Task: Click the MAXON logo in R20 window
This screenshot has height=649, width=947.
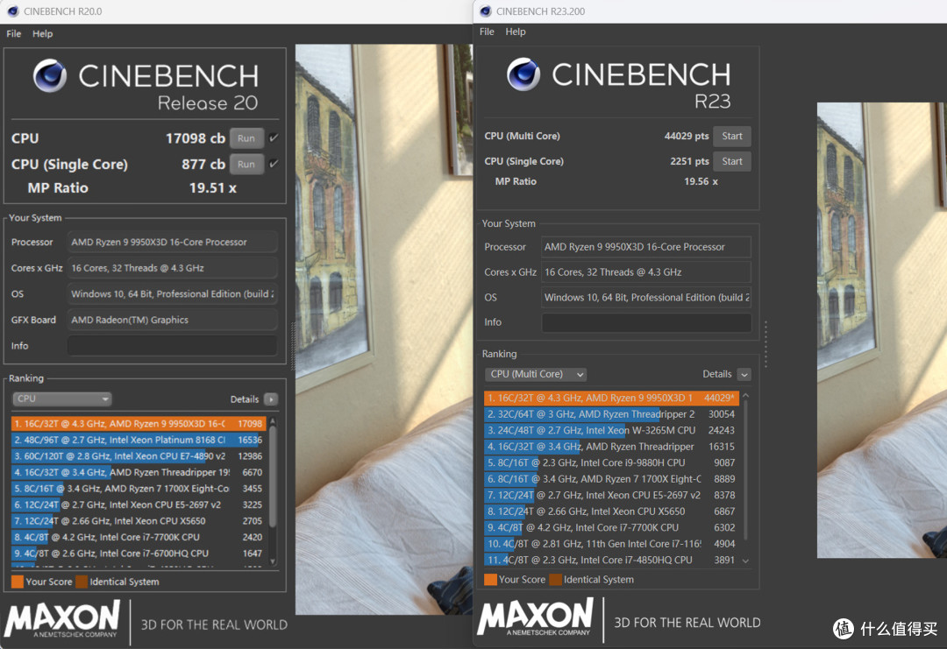Action: [63, 618]
